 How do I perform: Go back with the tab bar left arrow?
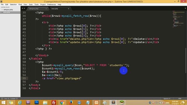22,8
